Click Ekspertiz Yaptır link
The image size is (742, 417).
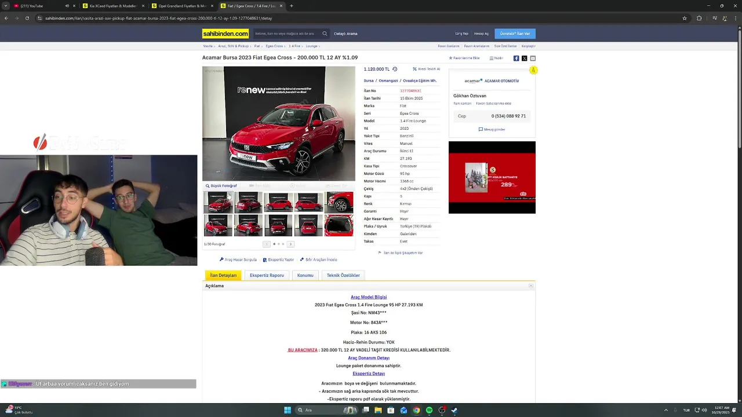[278, 259]
